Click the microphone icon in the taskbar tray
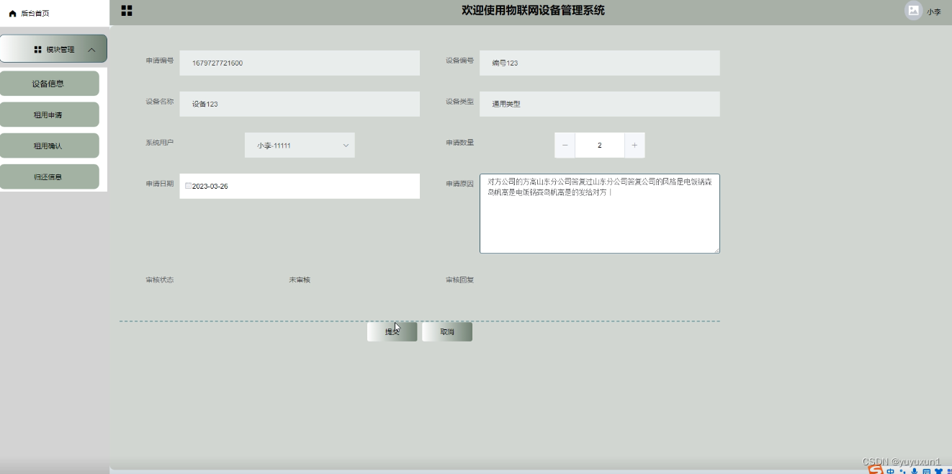Screen dimensions: 952x474 point(915,470)
